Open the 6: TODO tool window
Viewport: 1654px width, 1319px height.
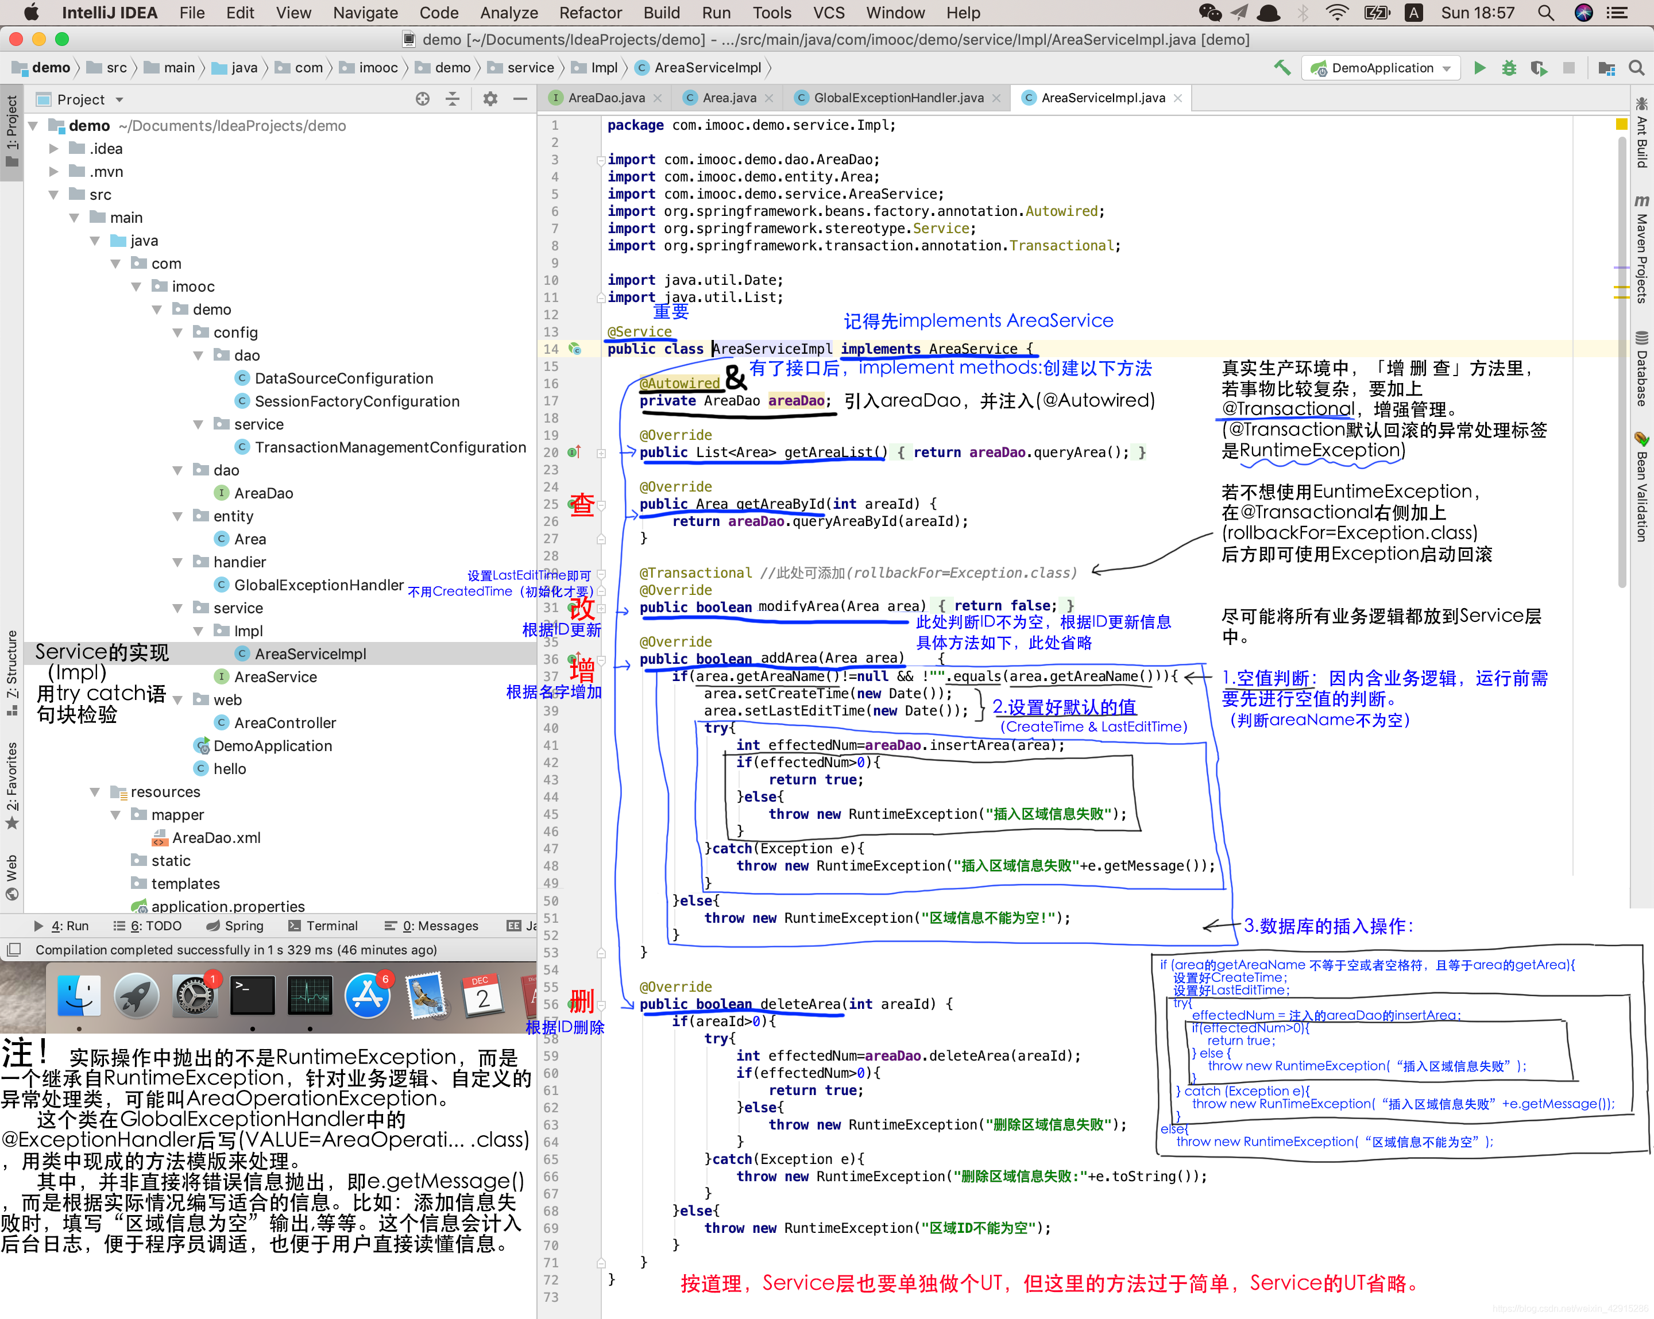(x=147, y=926)
